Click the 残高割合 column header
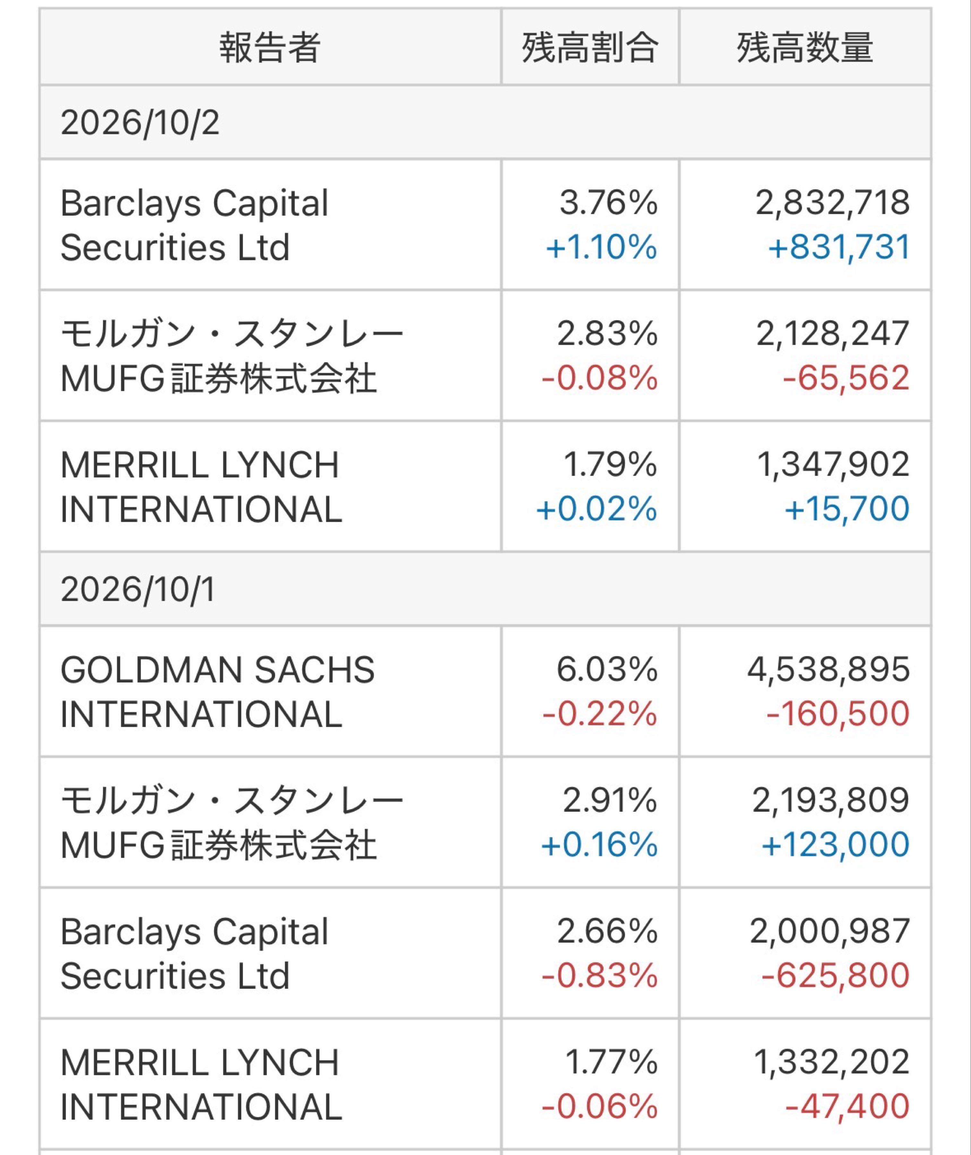Image resolution: width=971 pixels, height=1155 pixels. click(590, 47)
